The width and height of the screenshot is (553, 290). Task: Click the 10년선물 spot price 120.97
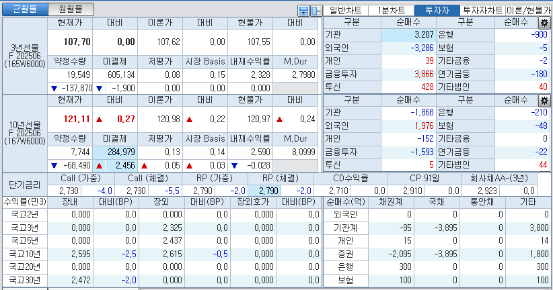tap(258, 119)
